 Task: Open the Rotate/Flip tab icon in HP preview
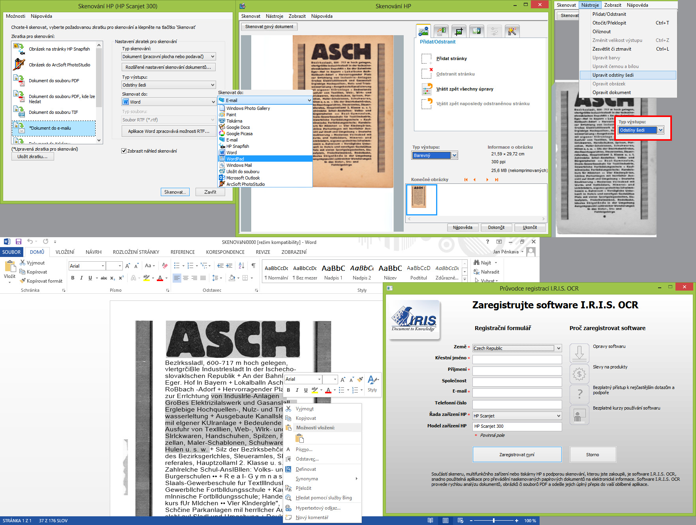point(440,31)
